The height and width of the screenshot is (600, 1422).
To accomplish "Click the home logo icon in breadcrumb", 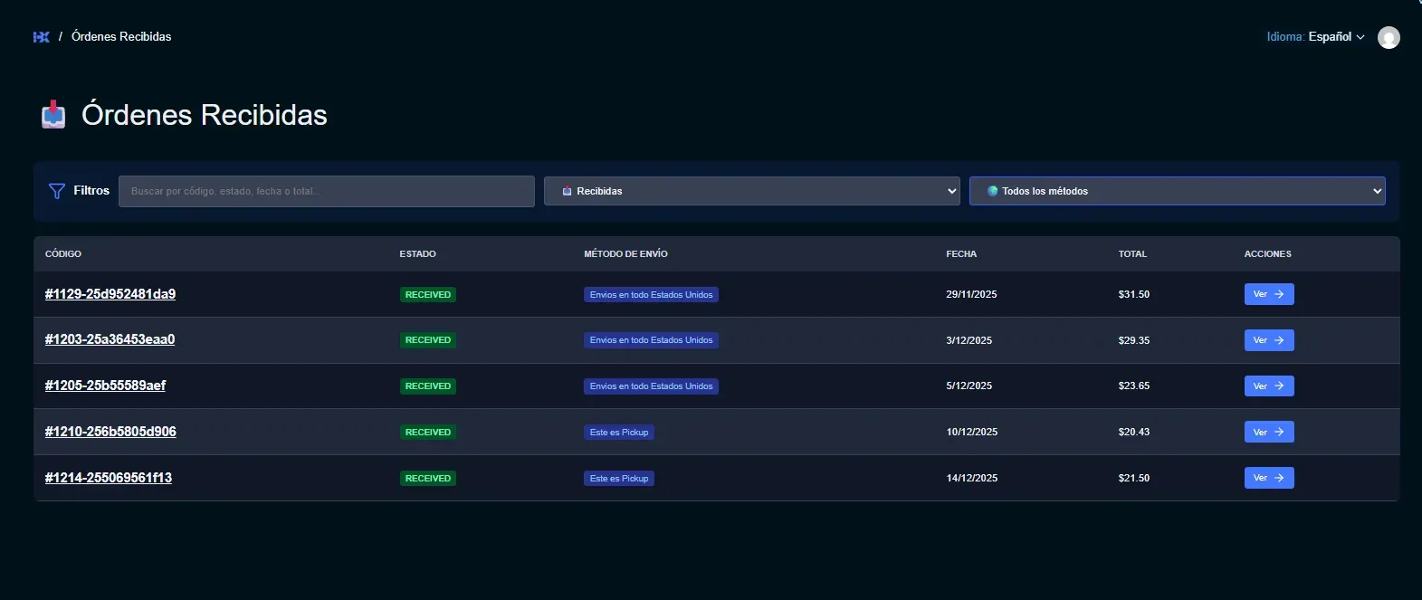I will coord(41,37).
